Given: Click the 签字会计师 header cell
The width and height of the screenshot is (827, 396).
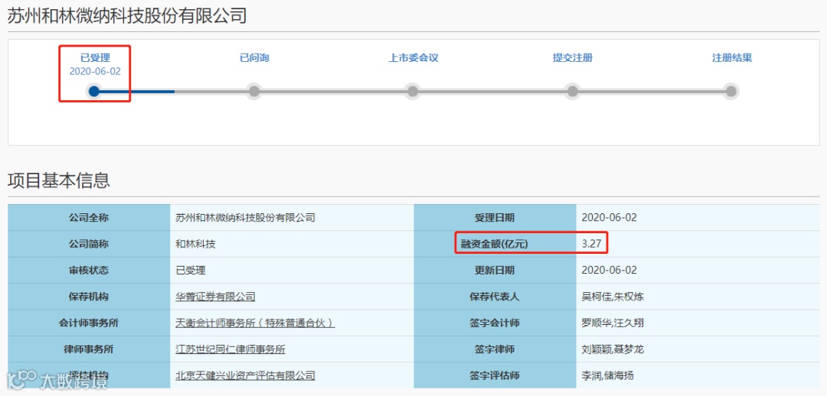Looking at the screenshot, I should coord(495,323).
